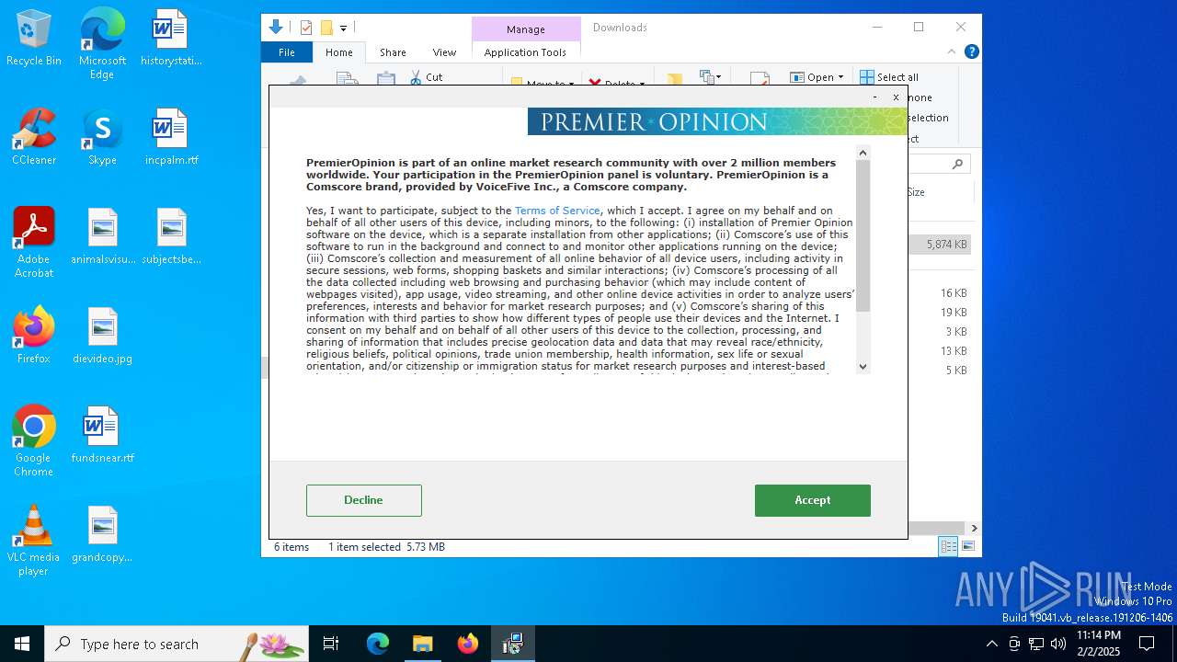The width and height of the screenshot is (1177, 662).
Task: Select animalsvisu image file on desktop
Action: point(102,237)
